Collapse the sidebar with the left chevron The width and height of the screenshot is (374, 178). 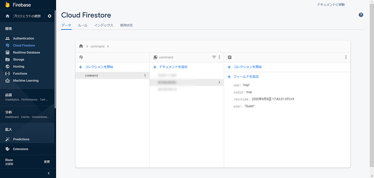[49, 173]
